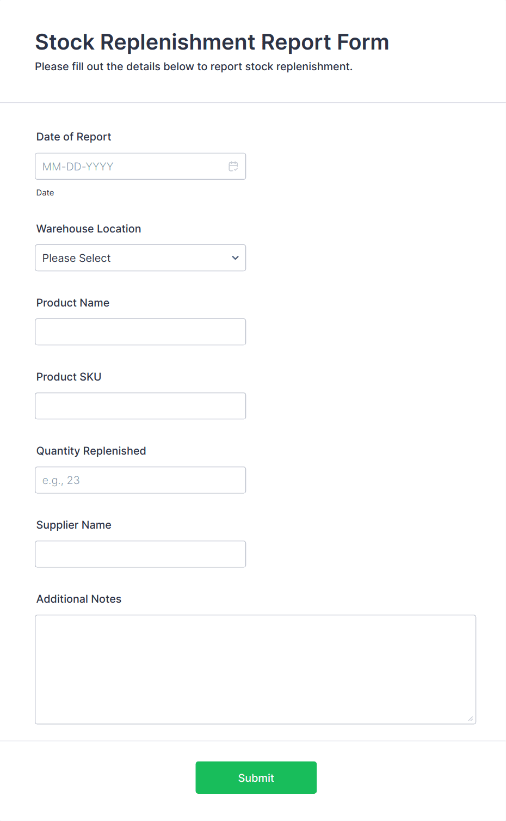Click the Stock Replenishment Report Form heading
The image size is (506, 821).
click(212, 42)
